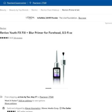Navigate to Revlon Face Makeup breadcrumb
Image resolution: width=112 pixels, height=112 pixels.
(50, 10)
